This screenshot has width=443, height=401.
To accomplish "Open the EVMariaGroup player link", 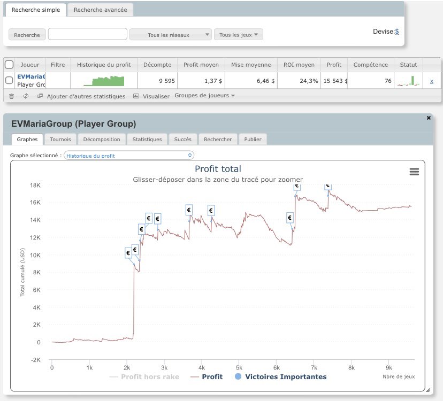I will pos(31,76).
